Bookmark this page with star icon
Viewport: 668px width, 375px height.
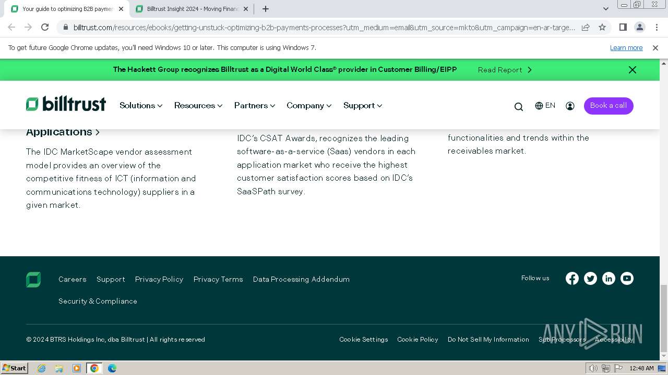tap(602, 27)
